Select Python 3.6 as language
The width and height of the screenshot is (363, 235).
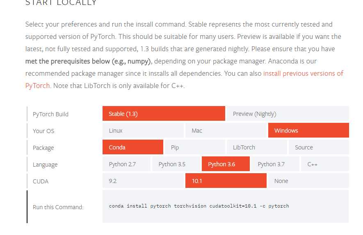coord(226,164)
